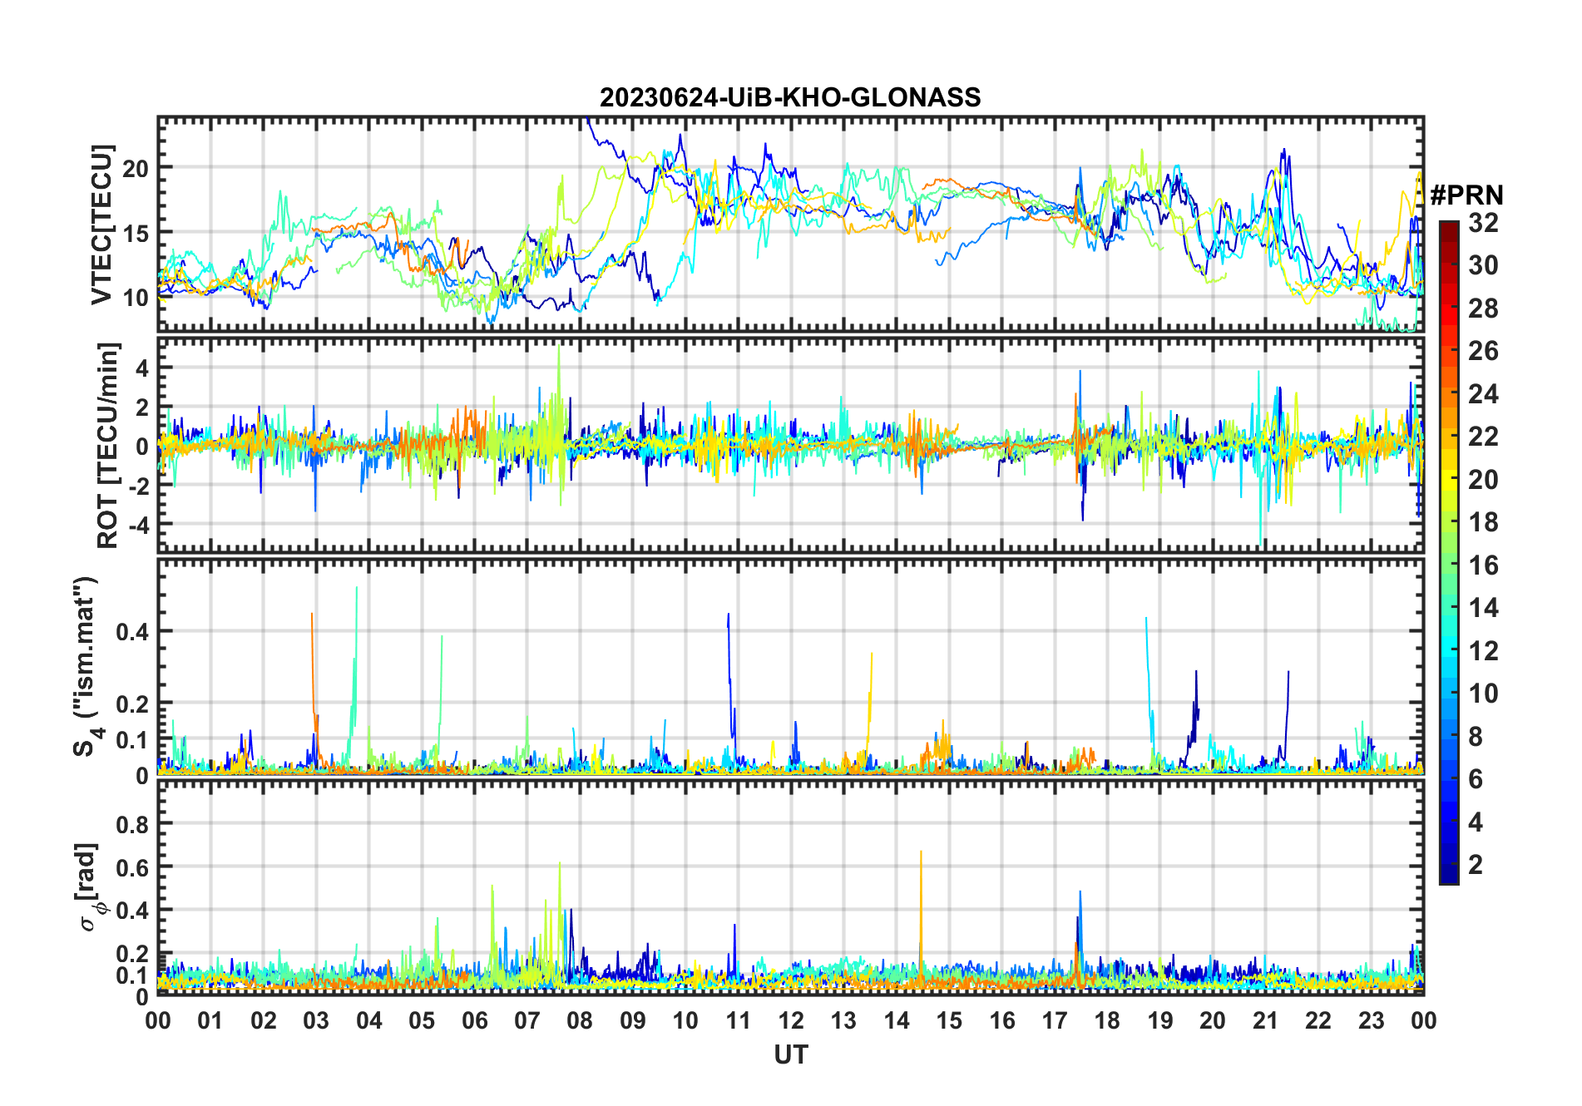Select colorbar tick label 30

(x=1483, y=265)
